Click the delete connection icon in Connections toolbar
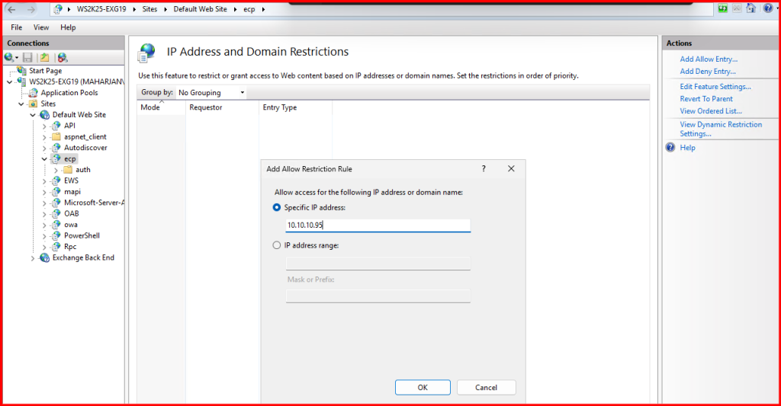 63,57
